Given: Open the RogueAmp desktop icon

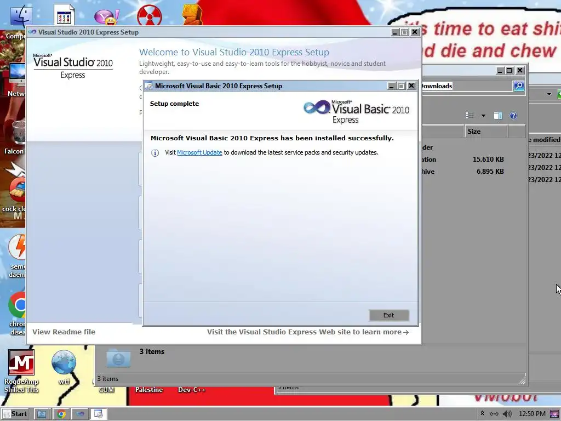Looking at the screenshot, I should 21,371.
